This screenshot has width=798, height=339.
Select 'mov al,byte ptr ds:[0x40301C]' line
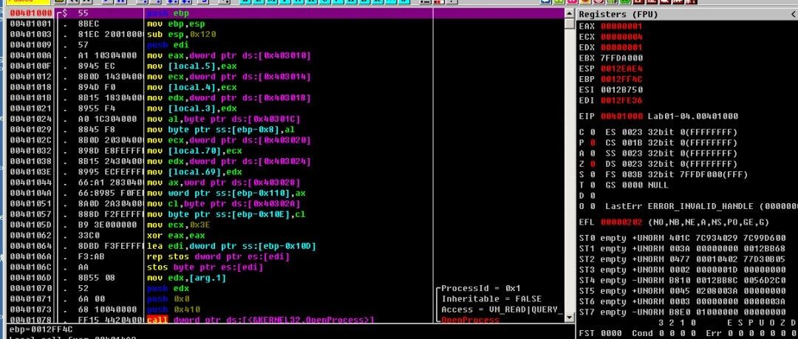coord(223,119)
